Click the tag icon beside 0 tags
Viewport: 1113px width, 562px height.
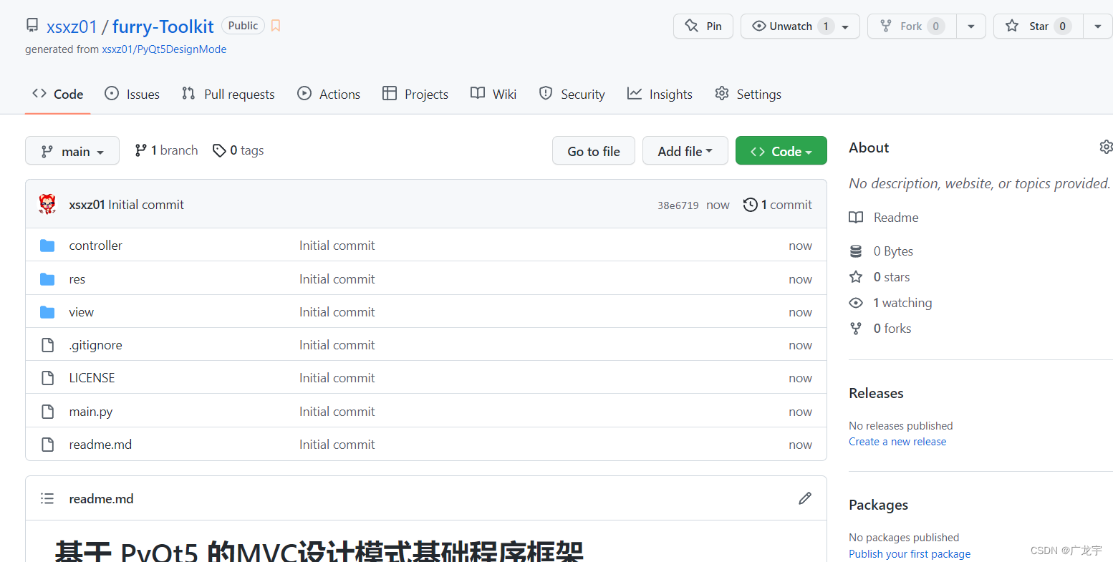click(219, 150)
